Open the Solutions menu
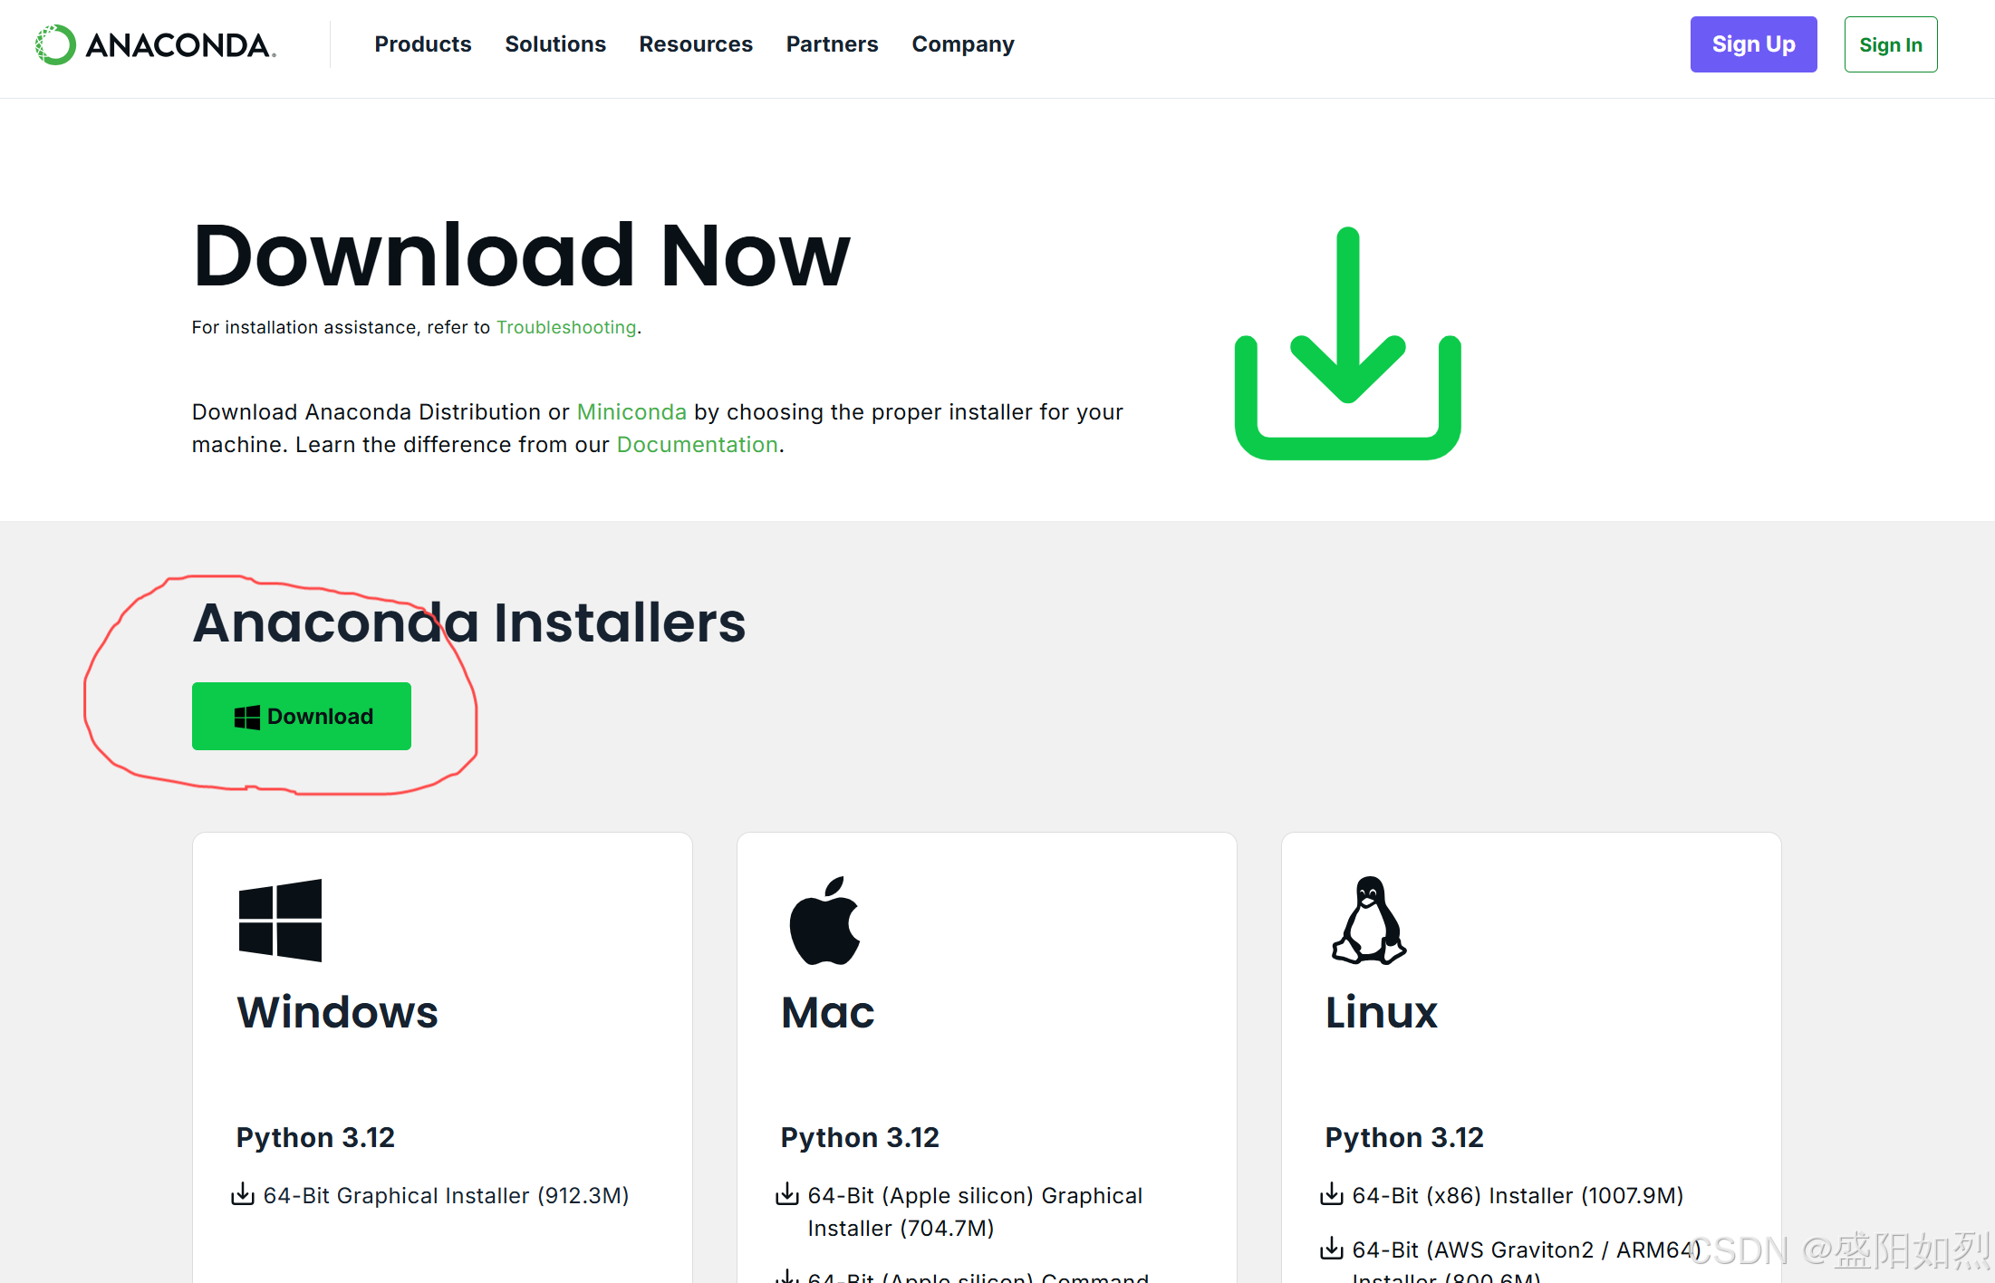Viewport: 1995px width, 1283px height. tap(554, 44)
